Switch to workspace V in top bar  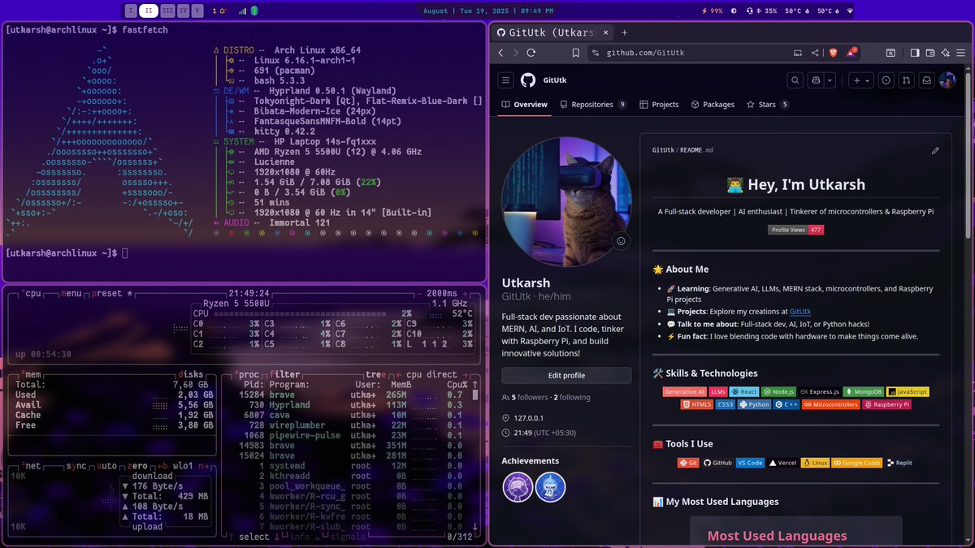[198, 11]
